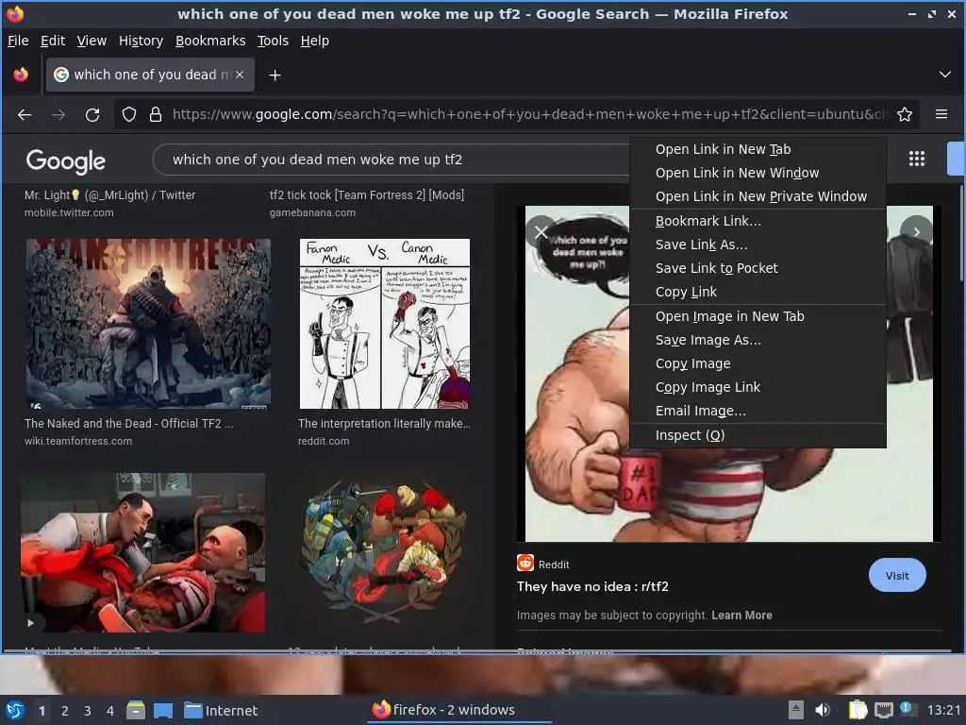Visit the Reddit source page
This screenshot has width=966, height=725.
(x=897, y=575)
